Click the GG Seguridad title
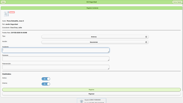 tap(91, 2)
